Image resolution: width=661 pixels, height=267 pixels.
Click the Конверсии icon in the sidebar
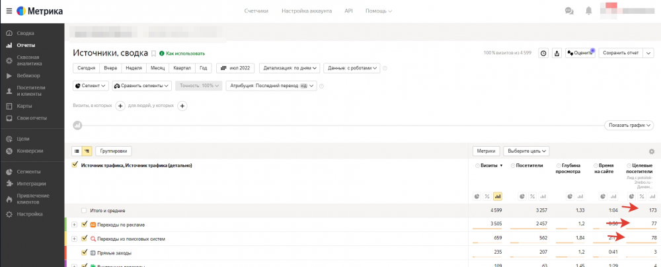(9, 151)
